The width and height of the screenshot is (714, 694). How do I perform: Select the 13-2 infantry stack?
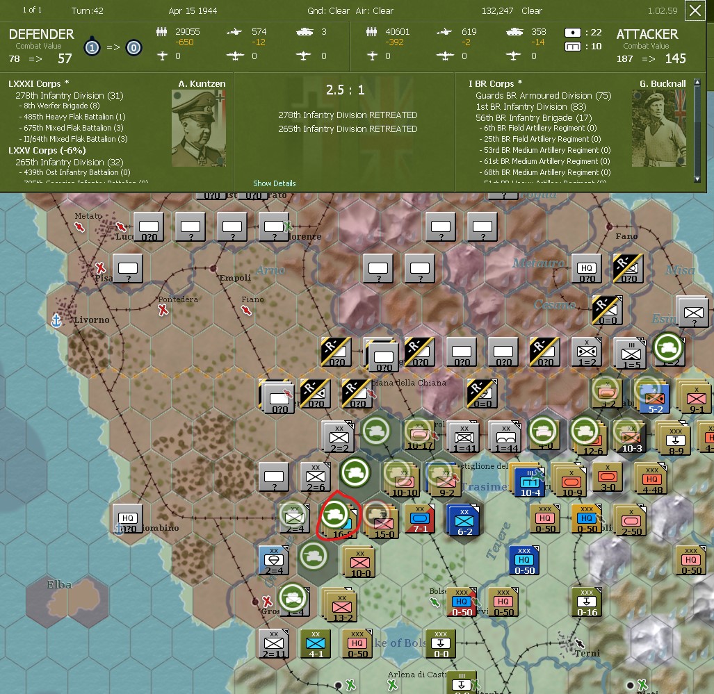(x=341, y=605)
